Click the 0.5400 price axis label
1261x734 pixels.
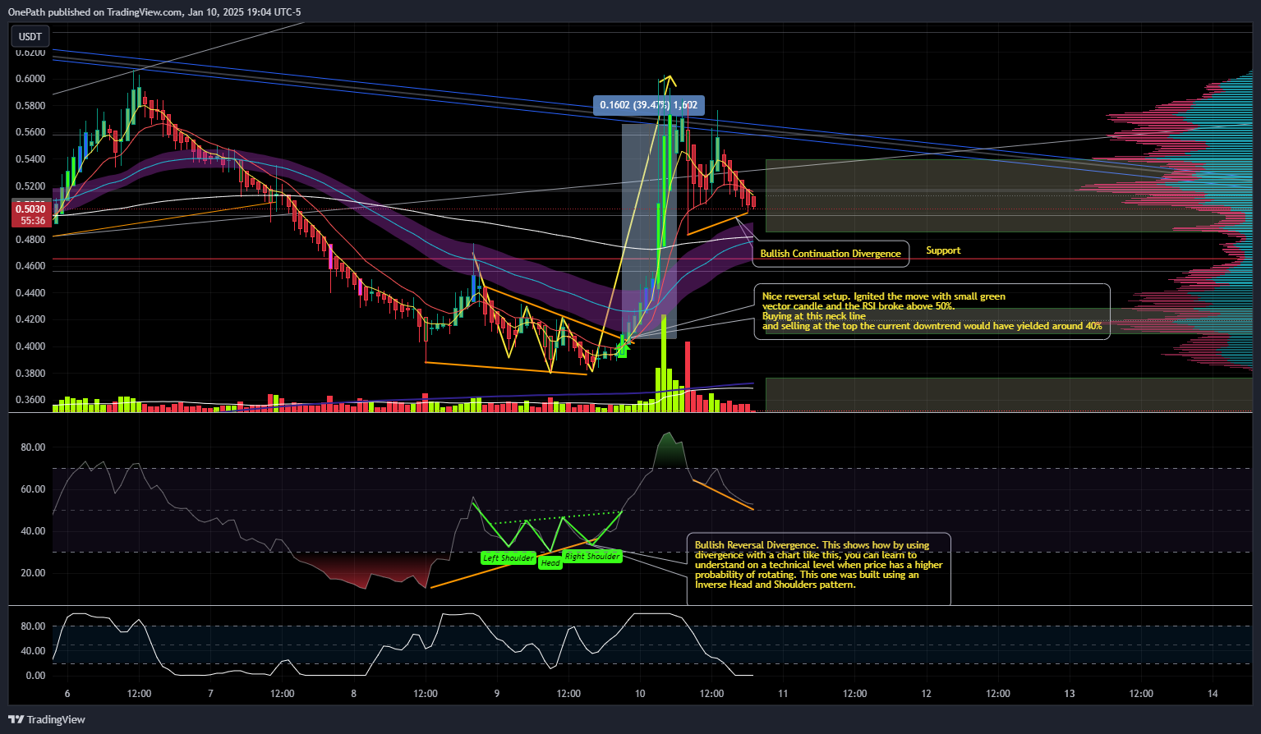tap(30, 159)
